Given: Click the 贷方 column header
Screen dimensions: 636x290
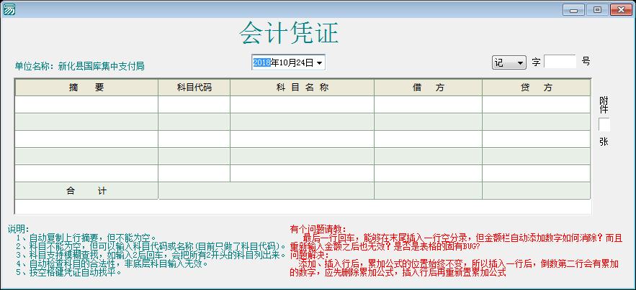Looking at the screenshot, I should pyautogui.click(x=536, y=88).
